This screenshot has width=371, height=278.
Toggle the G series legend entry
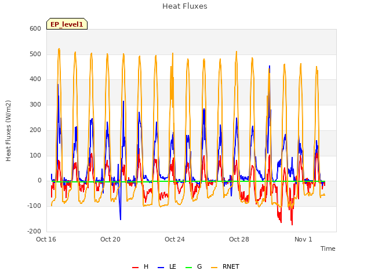(x=194, y=266)
